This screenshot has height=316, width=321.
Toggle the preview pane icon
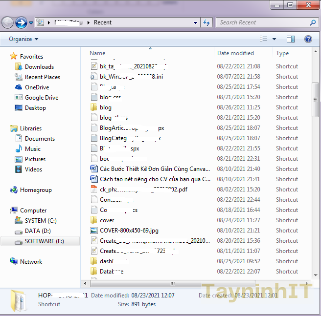point(291,39)
